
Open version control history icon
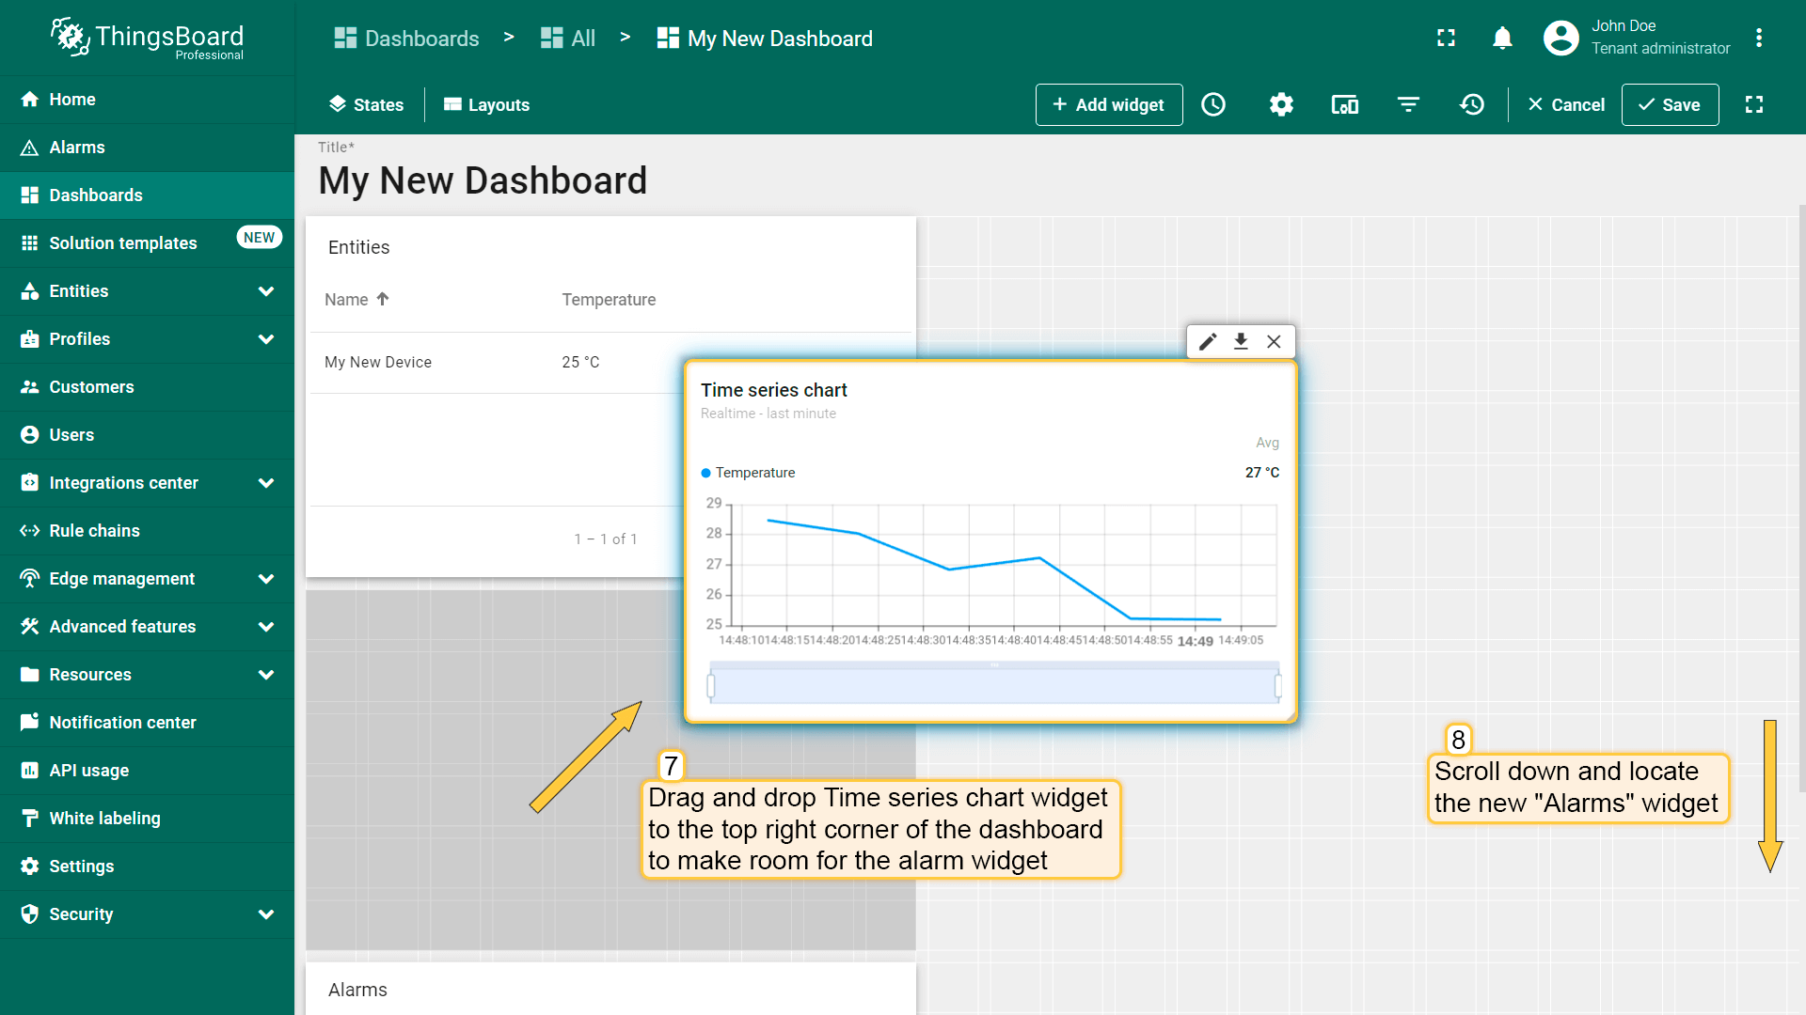click(1472, 104)
